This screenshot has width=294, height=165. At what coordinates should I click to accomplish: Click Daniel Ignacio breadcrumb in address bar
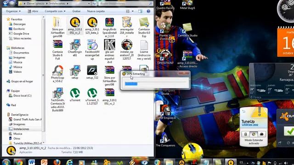(x=36, y=4)
